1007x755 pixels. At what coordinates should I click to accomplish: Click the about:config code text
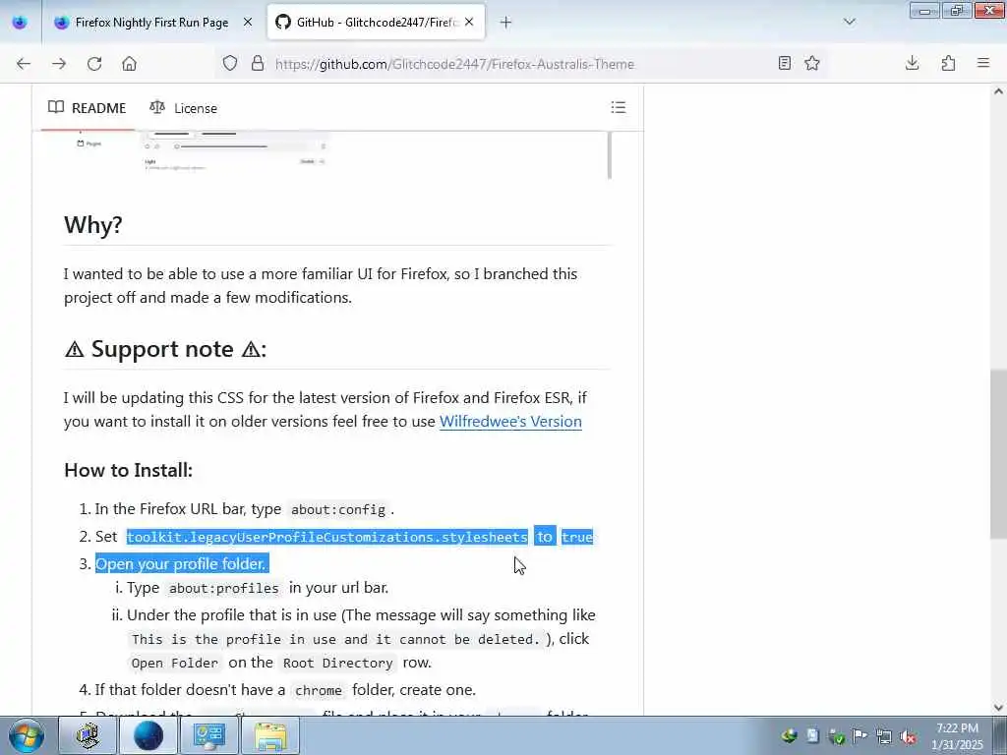[338, 510]
